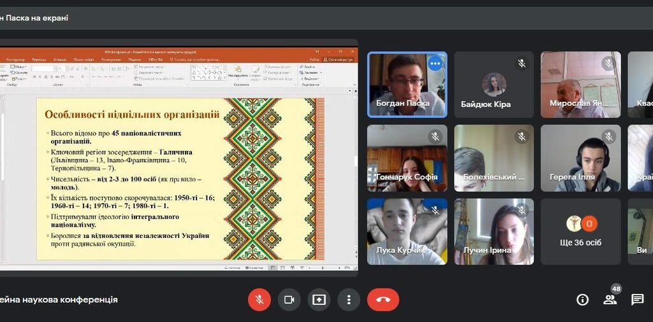This screenshot has width=653, height=322.
Task: Unmute your microphone in the call bar
Action: [260, 300]
